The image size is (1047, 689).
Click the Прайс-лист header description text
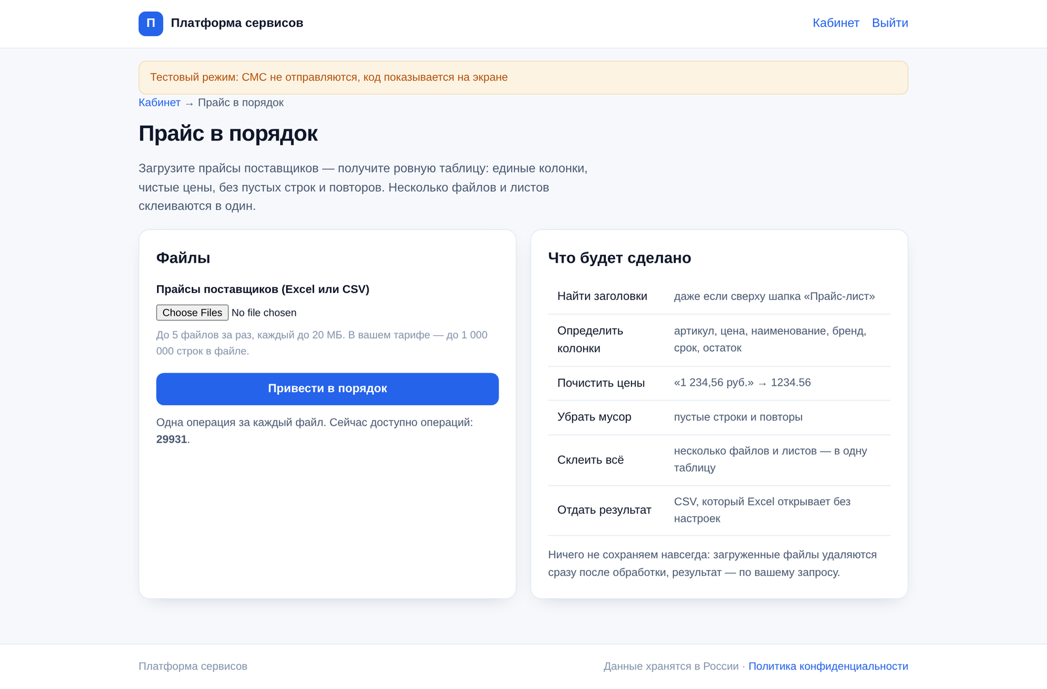pyautogui.click(x=774, y=296)
